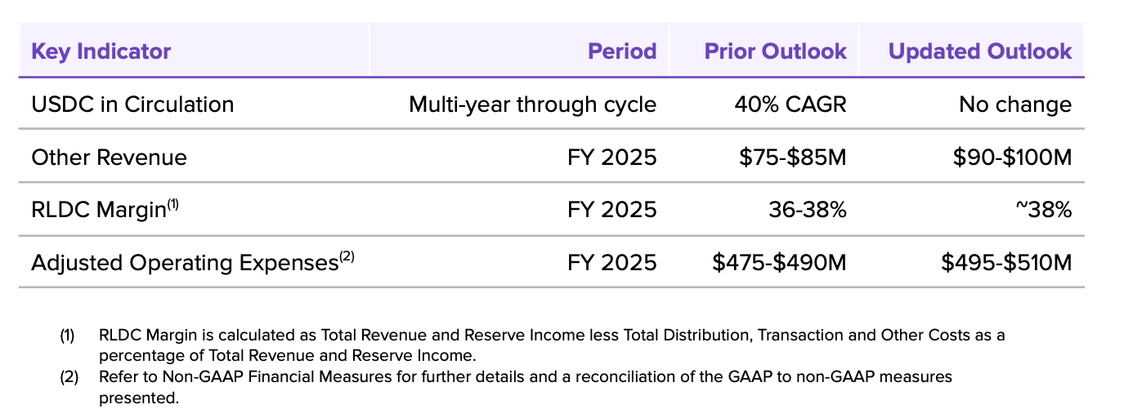This screenshot has width=1133, height=418.
Task: Click the Updated Outlook column header
Action: pos(980,51)
